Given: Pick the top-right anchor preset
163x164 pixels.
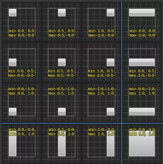Looking at the screenshot, I should click(x=101, y=22).
